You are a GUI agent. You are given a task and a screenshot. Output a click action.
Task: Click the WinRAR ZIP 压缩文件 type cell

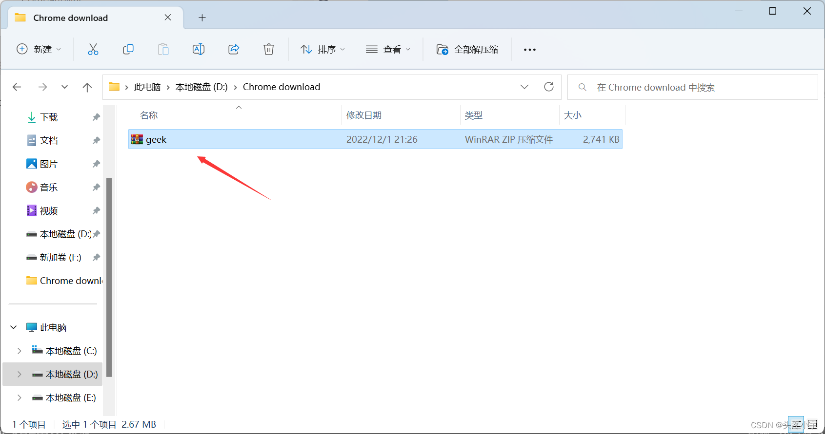[509, 139]
